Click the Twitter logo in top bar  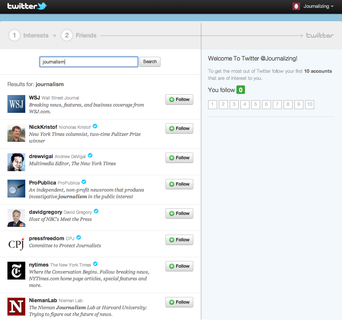click(27, 6)
